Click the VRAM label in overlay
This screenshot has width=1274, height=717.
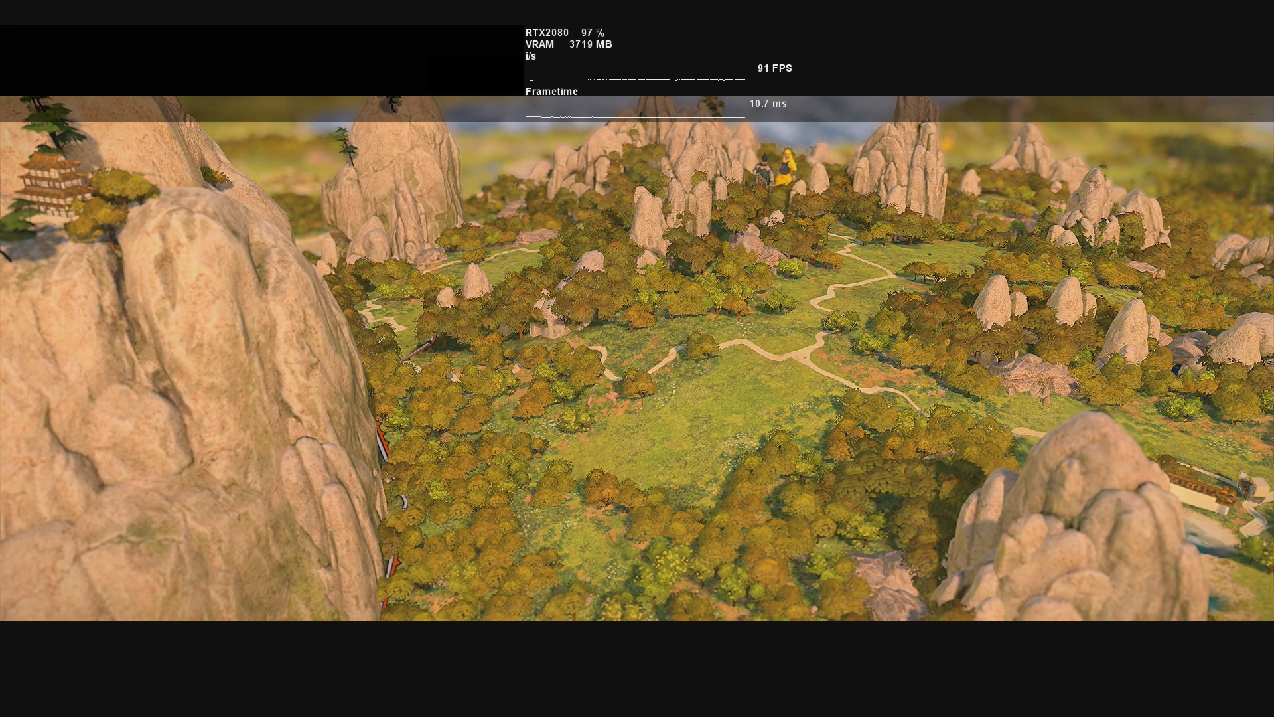coord(539,44)
